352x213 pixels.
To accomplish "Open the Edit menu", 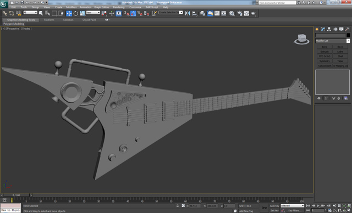I will 14,7.
